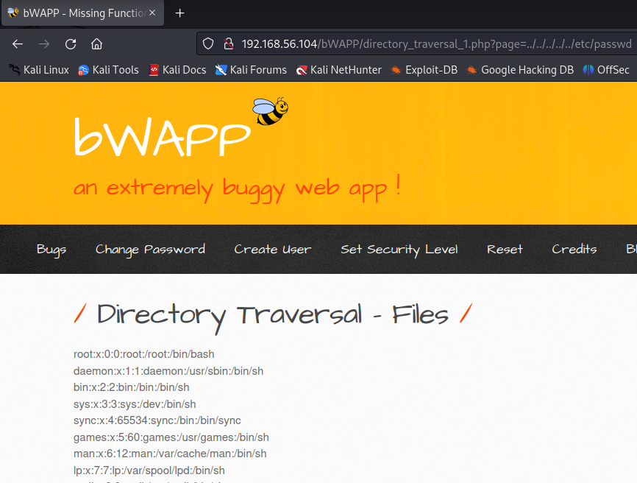The width and height of the screenshot is (637, 483).
Task: Click the browser forward arrow
Action: [x=44, y=44]
